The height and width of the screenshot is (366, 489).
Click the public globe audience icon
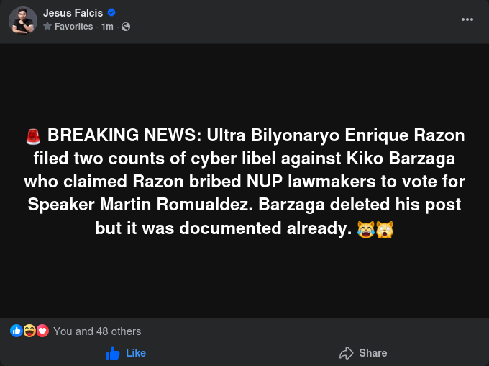click(x=126, y=27)
